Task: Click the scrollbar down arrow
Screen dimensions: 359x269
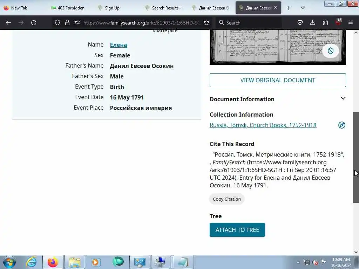Action: (x=356, y=252)
